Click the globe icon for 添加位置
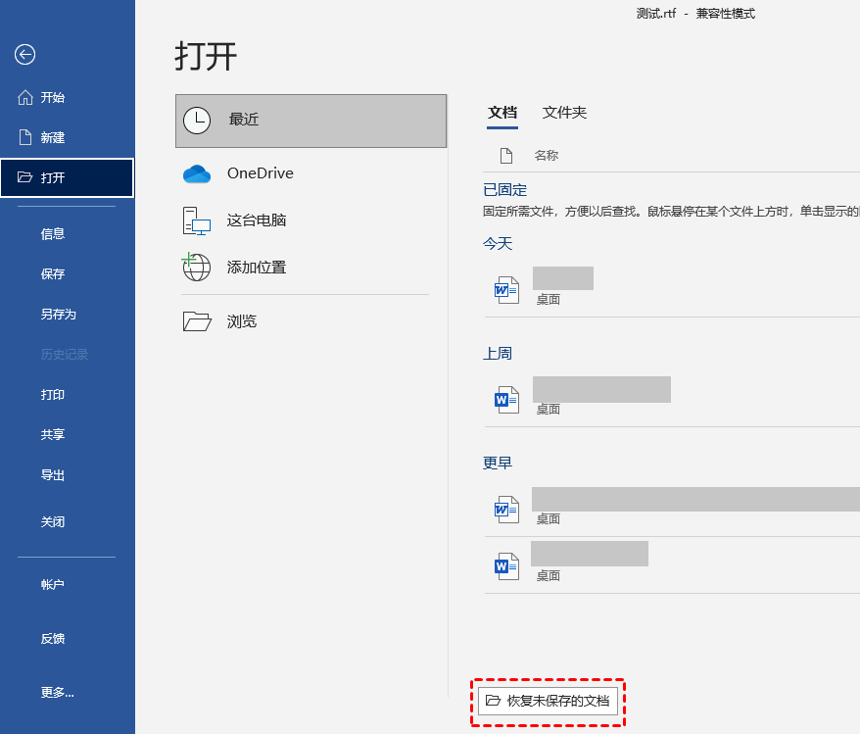This screenshot has width=860, height=734. click(x=196, y=267)
